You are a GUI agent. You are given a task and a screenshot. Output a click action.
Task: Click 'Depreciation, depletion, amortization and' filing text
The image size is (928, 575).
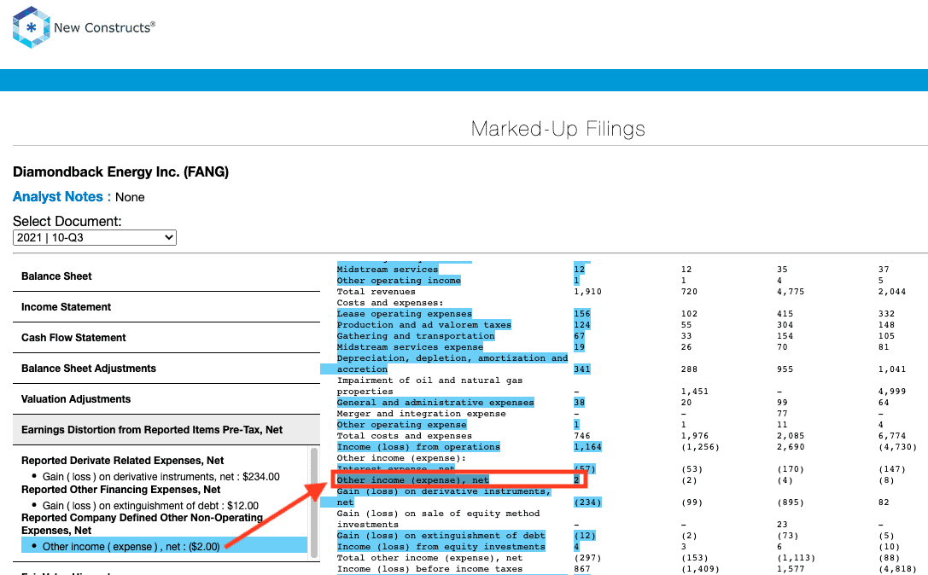click(x=452, y=358)
